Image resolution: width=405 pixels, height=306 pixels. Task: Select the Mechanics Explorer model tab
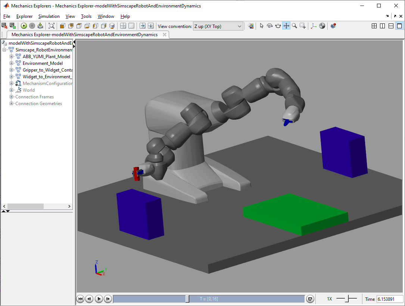coord(84,34)
